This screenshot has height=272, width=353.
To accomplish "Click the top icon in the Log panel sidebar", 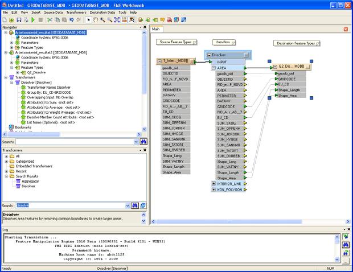I will coord(346,237).
